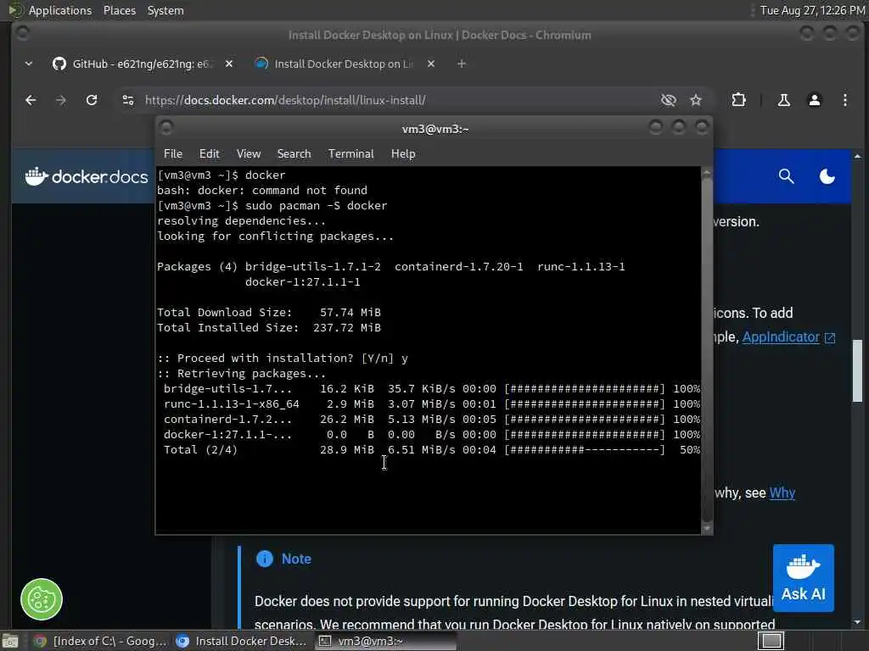Open the terminal View menu
Screen dimensions: 869x651
(249, 154)
